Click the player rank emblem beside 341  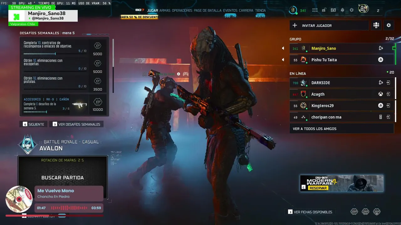(x=293, y=10)
